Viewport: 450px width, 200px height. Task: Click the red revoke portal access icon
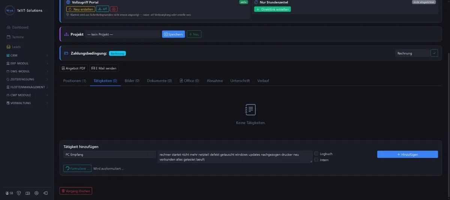click(114, 9)
